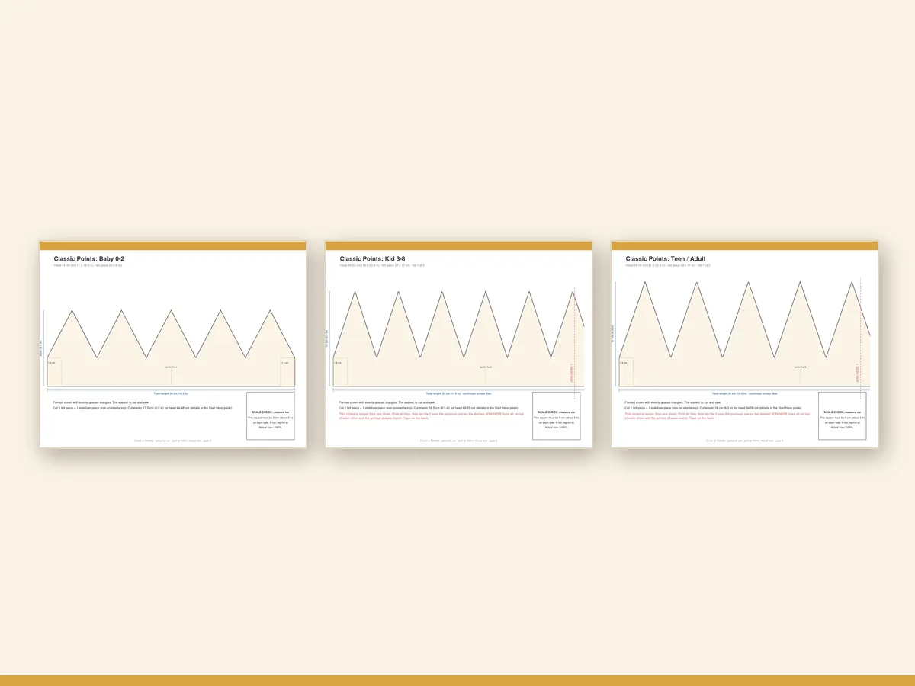Screen dimensions: 915x686
Task: Select the Baby 0-2 crown pattern outline
Action: coord(171,348)
